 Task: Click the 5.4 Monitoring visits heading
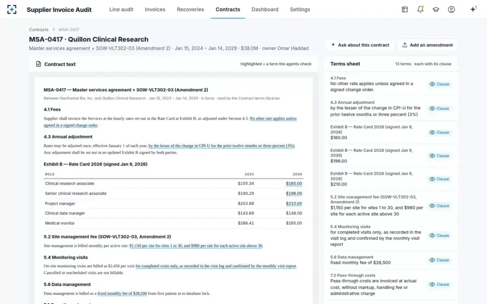click(66, 257)
